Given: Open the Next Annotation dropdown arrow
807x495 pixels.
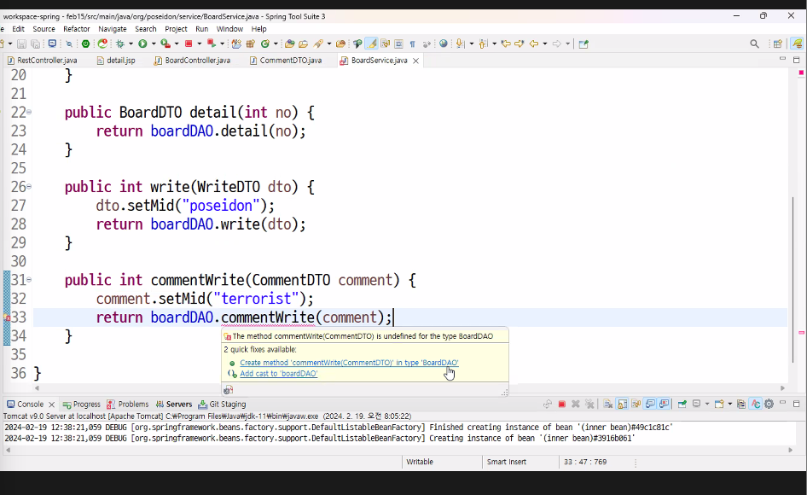Looking at the screenshot, I should (472, 44).
